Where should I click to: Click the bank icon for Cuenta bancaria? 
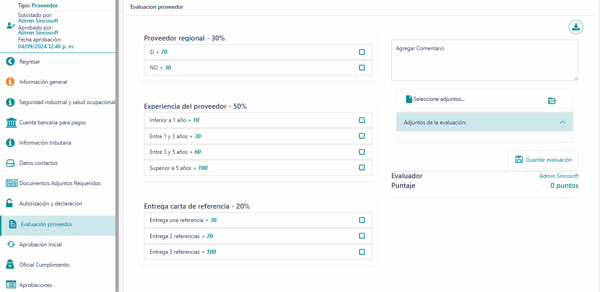[x=11, y=123]
